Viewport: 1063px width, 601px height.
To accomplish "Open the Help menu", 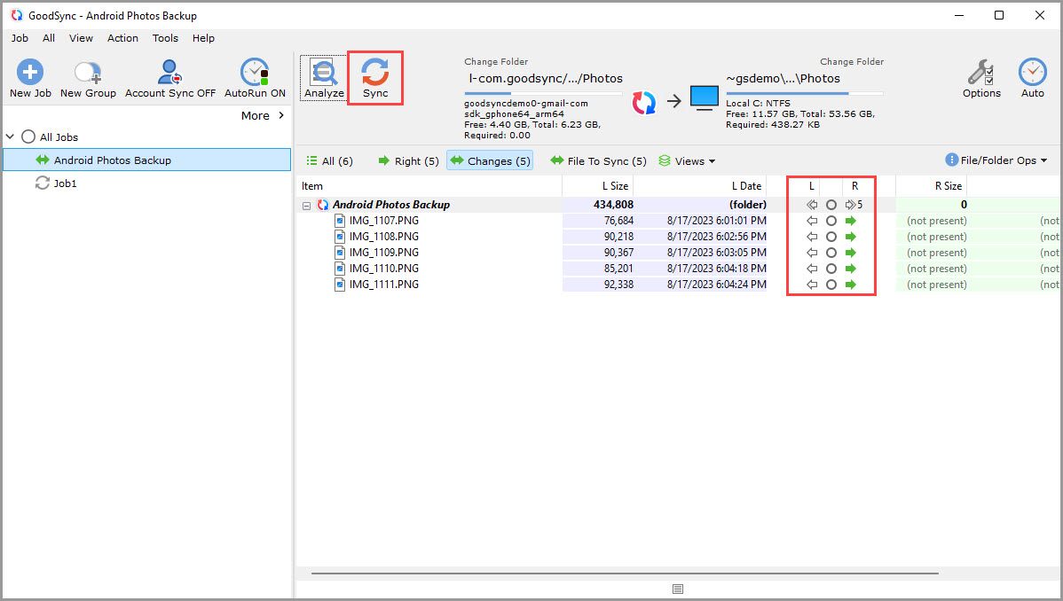I will (x=203, y=38).
